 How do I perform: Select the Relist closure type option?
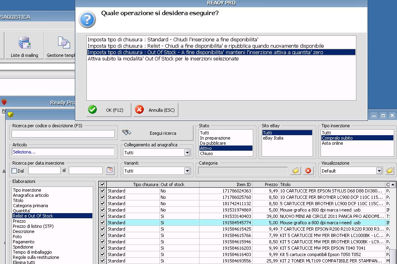tap(205, 46)
